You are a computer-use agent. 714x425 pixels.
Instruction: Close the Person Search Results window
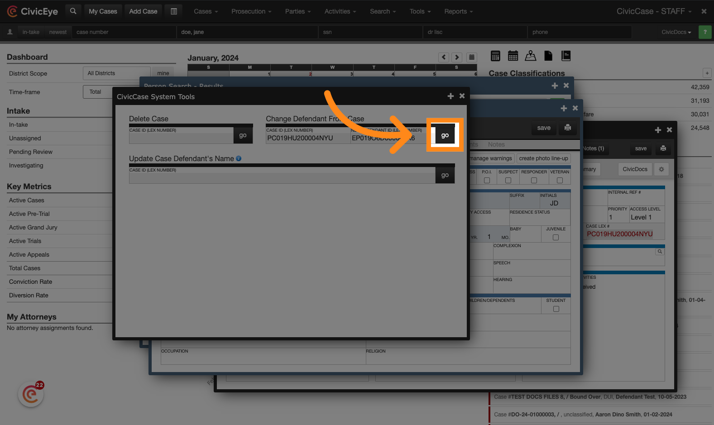pyautogui.click(x=566, y=86)
